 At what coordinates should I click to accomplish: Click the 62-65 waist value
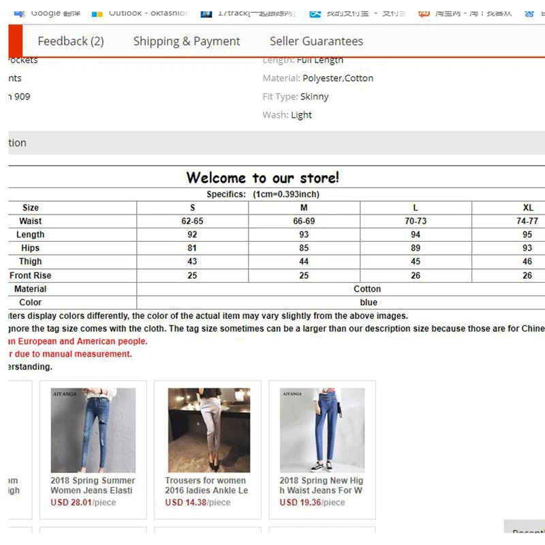[x=192, y=221]
